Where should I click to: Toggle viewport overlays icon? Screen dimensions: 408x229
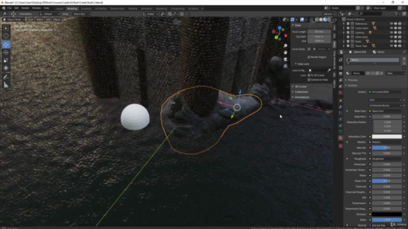[x=302, y=20]
